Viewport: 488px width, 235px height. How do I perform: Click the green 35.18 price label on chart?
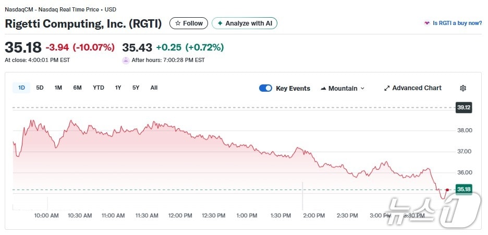tap(463, 189)
